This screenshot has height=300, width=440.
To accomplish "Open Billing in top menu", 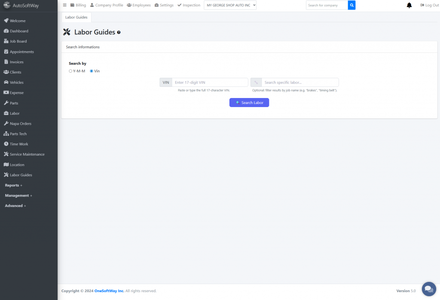I will point(78,5).
